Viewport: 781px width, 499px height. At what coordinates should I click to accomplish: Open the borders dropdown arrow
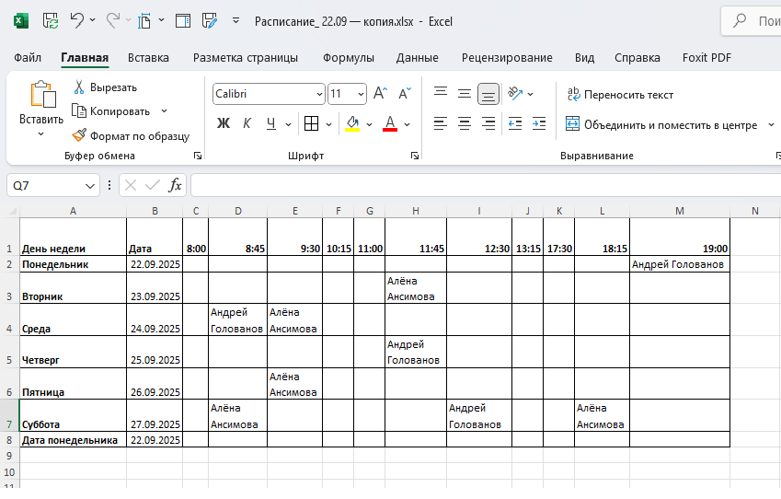click(328, 124)
